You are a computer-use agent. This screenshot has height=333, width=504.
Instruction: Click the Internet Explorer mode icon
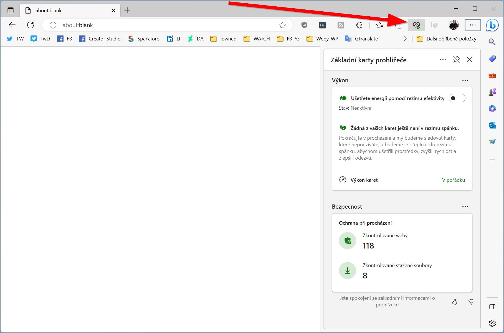pyautogui.click(x=434, y=25)
